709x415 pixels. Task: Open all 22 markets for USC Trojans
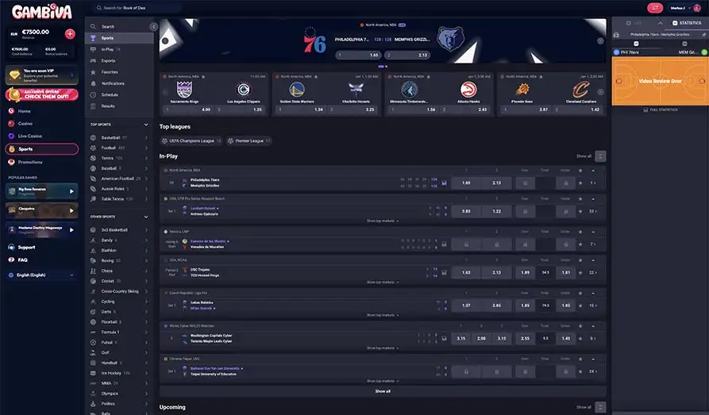[593, 273]
